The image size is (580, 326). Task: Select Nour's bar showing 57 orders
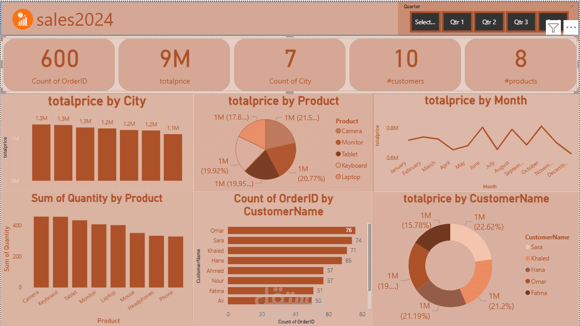pos(276,281)
